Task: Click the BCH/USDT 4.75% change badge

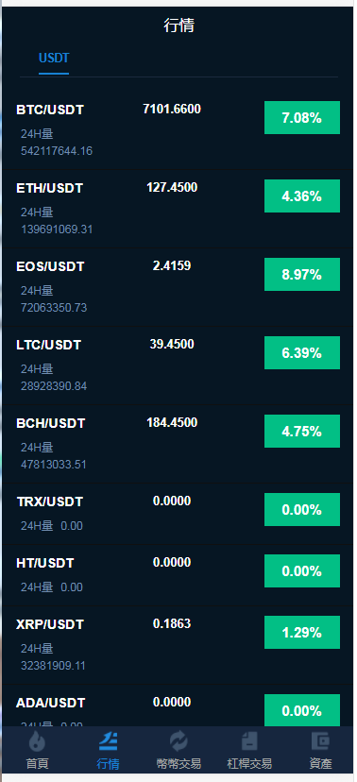Action: click(302, 431)
